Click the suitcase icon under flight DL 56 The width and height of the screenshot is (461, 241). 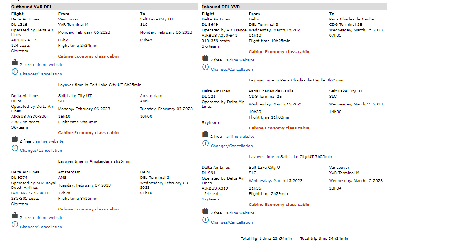point(15,139)
